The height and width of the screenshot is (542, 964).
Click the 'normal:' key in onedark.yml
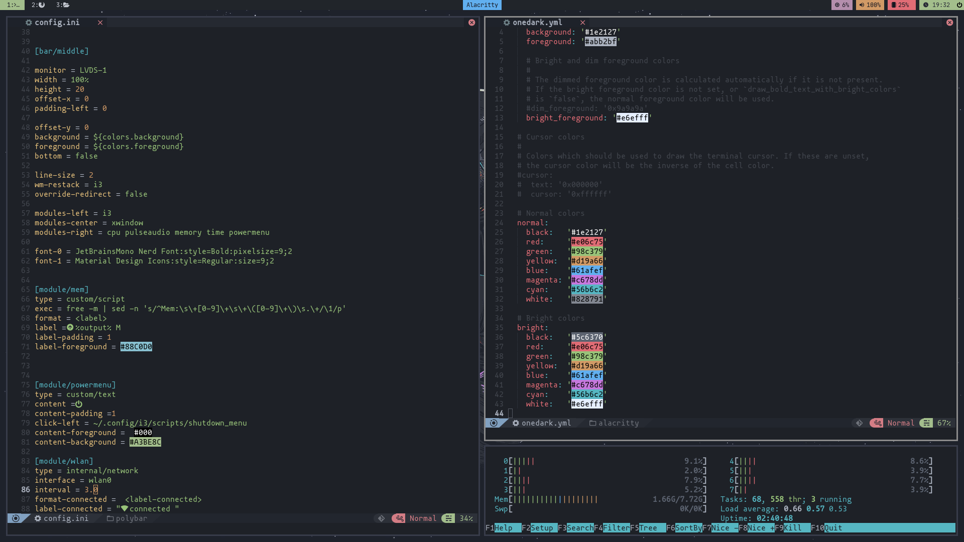[x=533, y=223]
